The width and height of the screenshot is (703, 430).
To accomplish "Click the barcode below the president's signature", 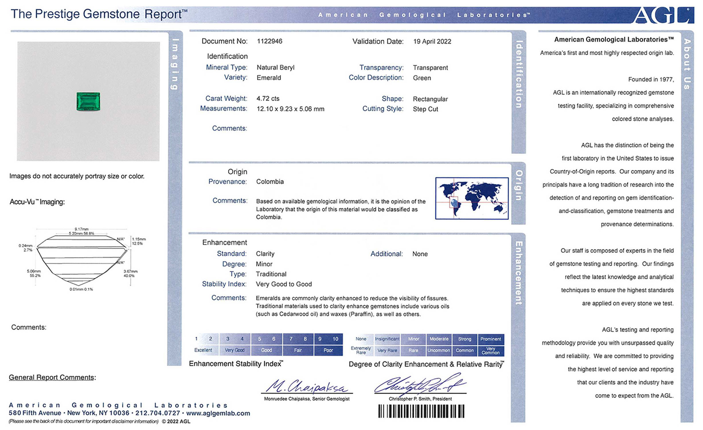I will [421, 411].
